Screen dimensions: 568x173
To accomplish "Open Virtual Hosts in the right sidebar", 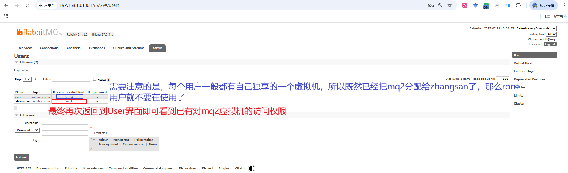I will coord(524,63).
